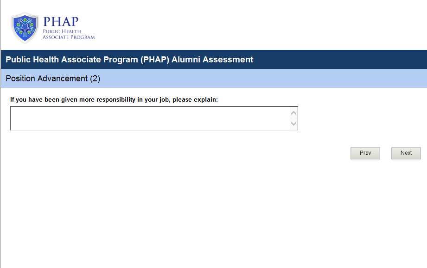
Task: Click the large PHAP wordmark beside the shield
Action: click(61, 22)
